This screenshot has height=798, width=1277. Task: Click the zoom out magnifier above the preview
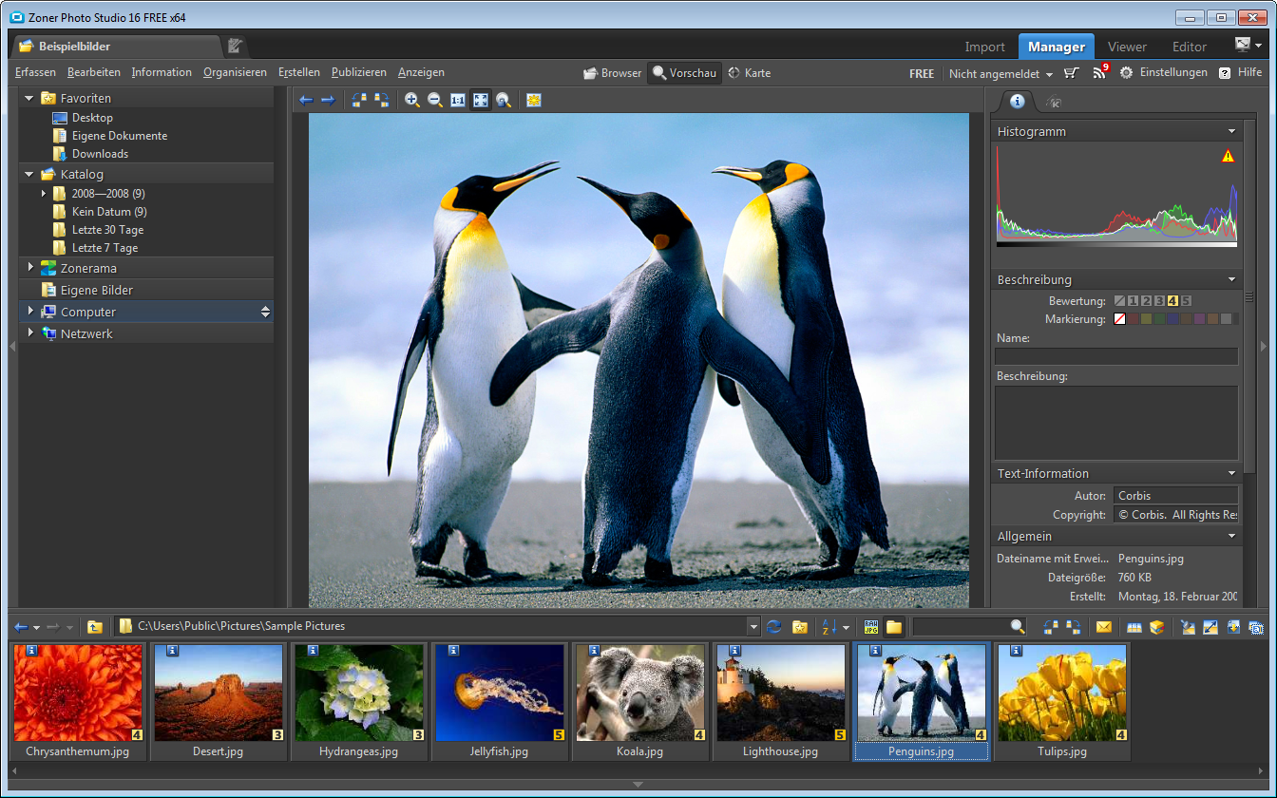point(435,100)
